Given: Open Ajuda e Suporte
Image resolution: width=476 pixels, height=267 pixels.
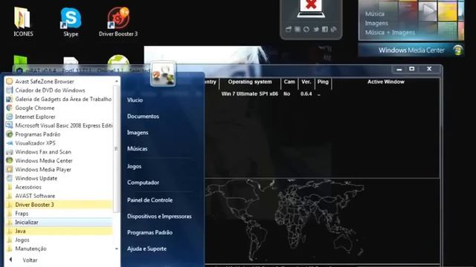Looking at the screenshot, I should click(147, 249).
